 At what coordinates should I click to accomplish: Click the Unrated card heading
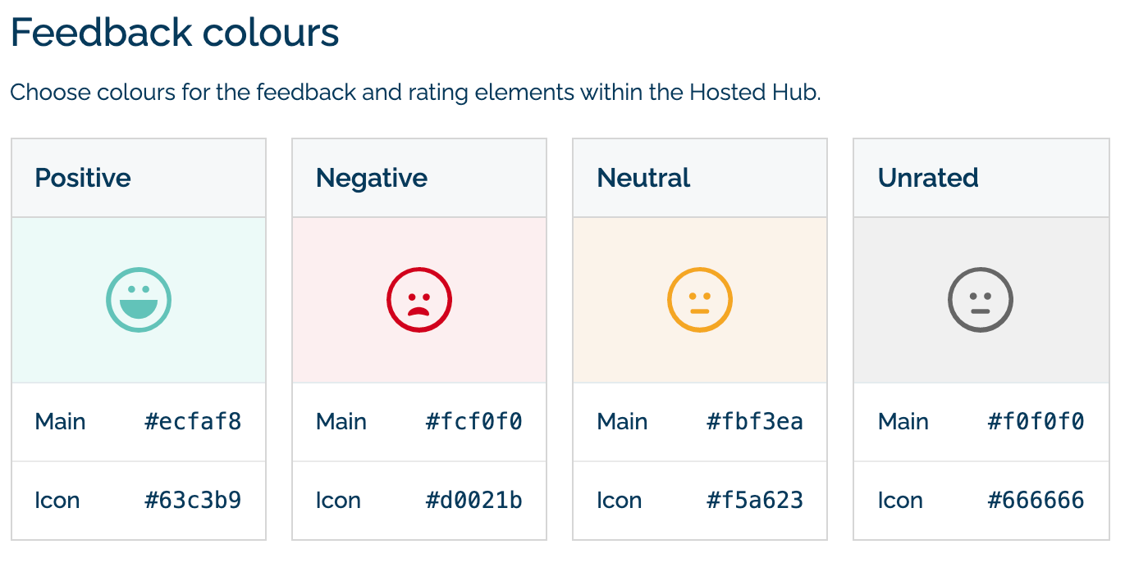(928, 178)
